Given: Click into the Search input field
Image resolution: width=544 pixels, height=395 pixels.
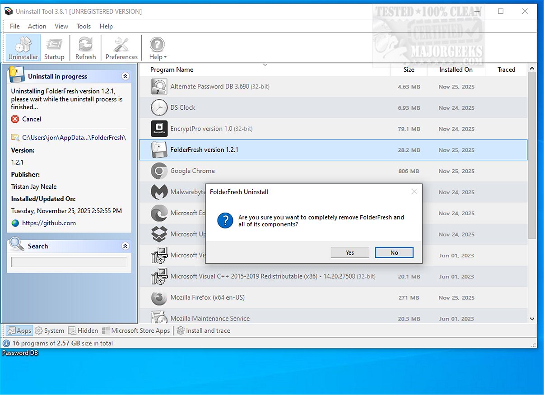Looking at the screenshot, I should [x=69, y=262].
